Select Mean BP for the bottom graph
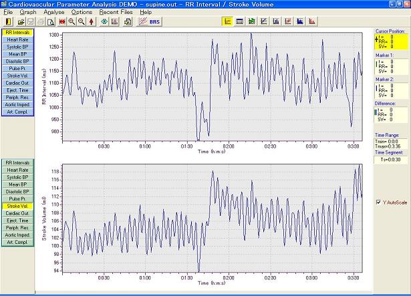This screenshot has height=296, width=411. point(17,184)
